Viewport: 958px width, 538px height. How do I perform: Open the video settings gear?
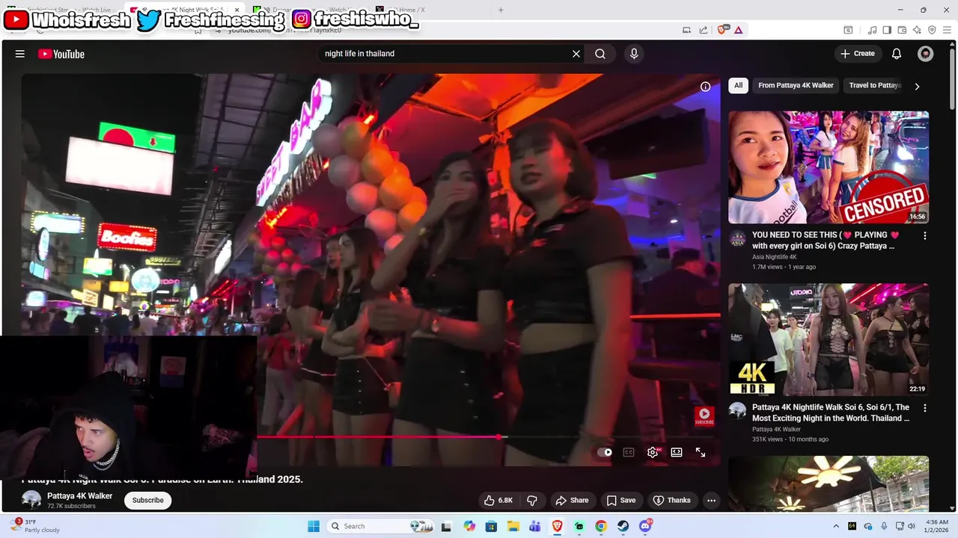(x=653, y=452)
